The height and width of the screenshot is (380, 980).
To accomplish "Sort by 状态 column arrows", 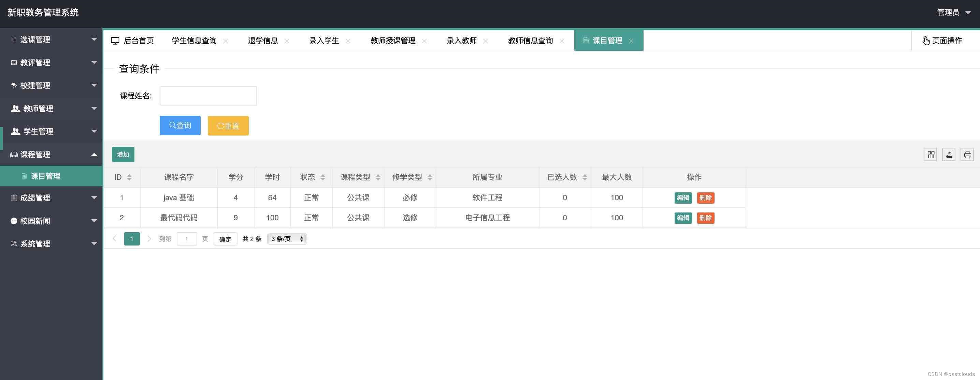I will 322,177.
